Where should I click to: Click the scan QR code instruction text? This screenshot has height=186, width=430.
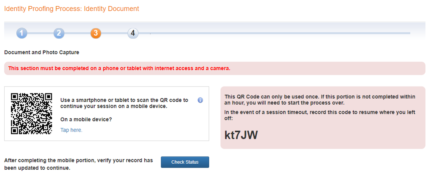click(x=124, y=103)
